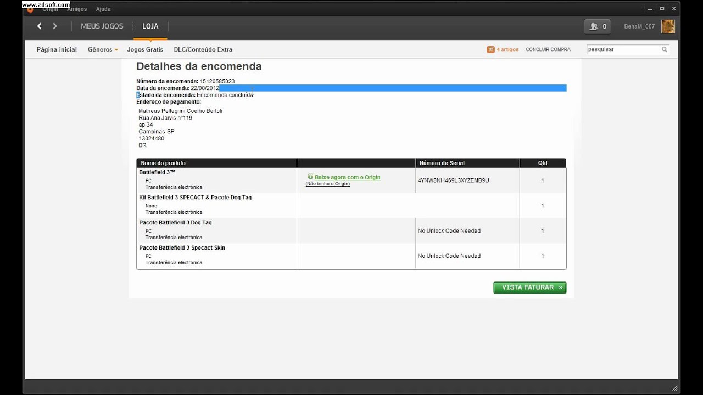Close the Origin window

tap(674, 8)
